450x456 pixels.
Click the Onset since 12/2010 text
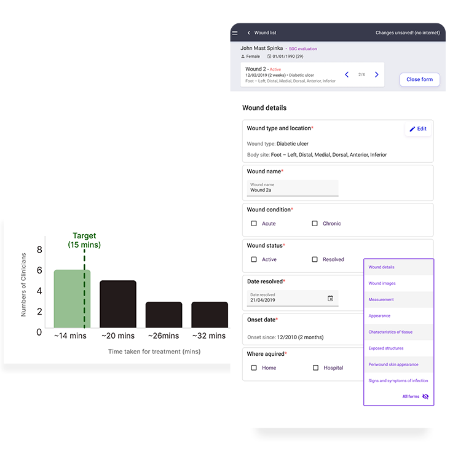pyautogui.click(x=285, y=337)
